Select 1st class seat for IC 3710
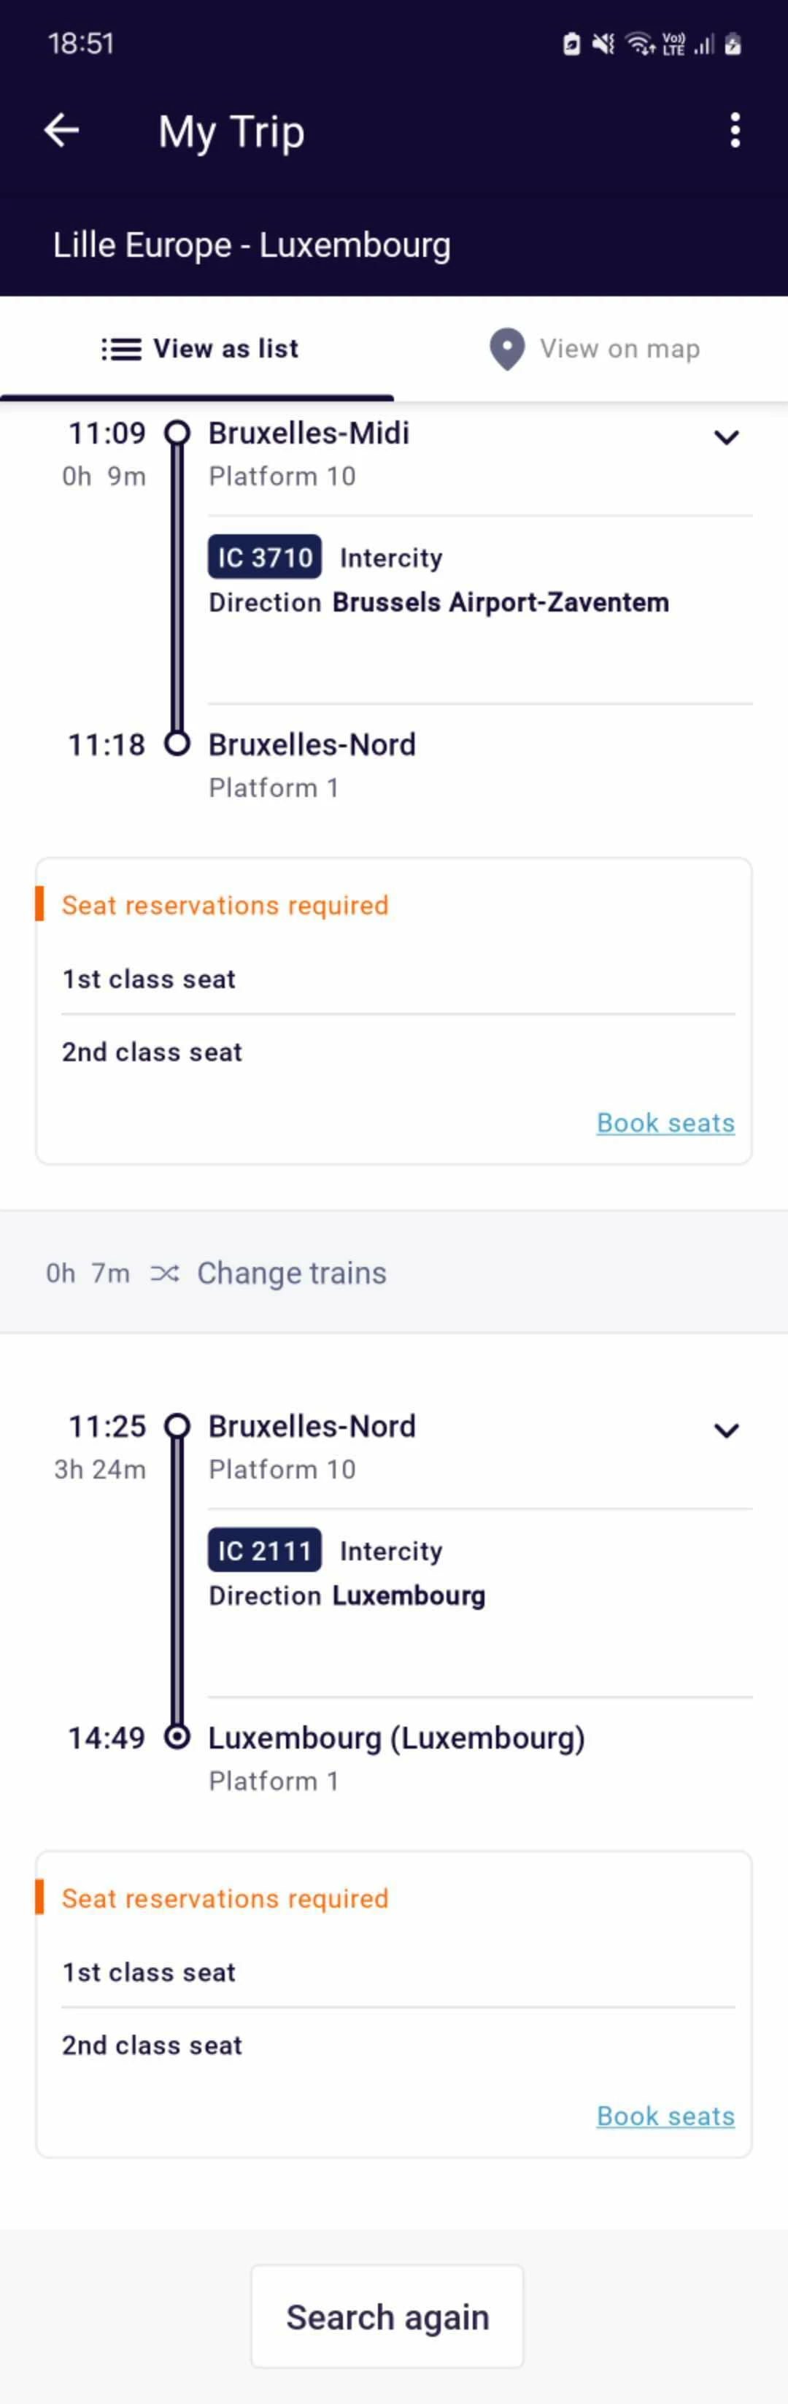 pos(149,979)
